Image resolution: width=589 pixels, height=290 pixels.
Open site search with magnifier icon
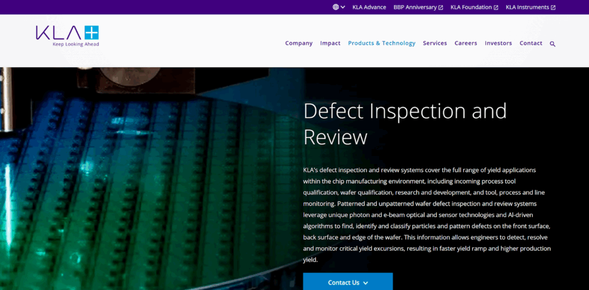point(553,44)
